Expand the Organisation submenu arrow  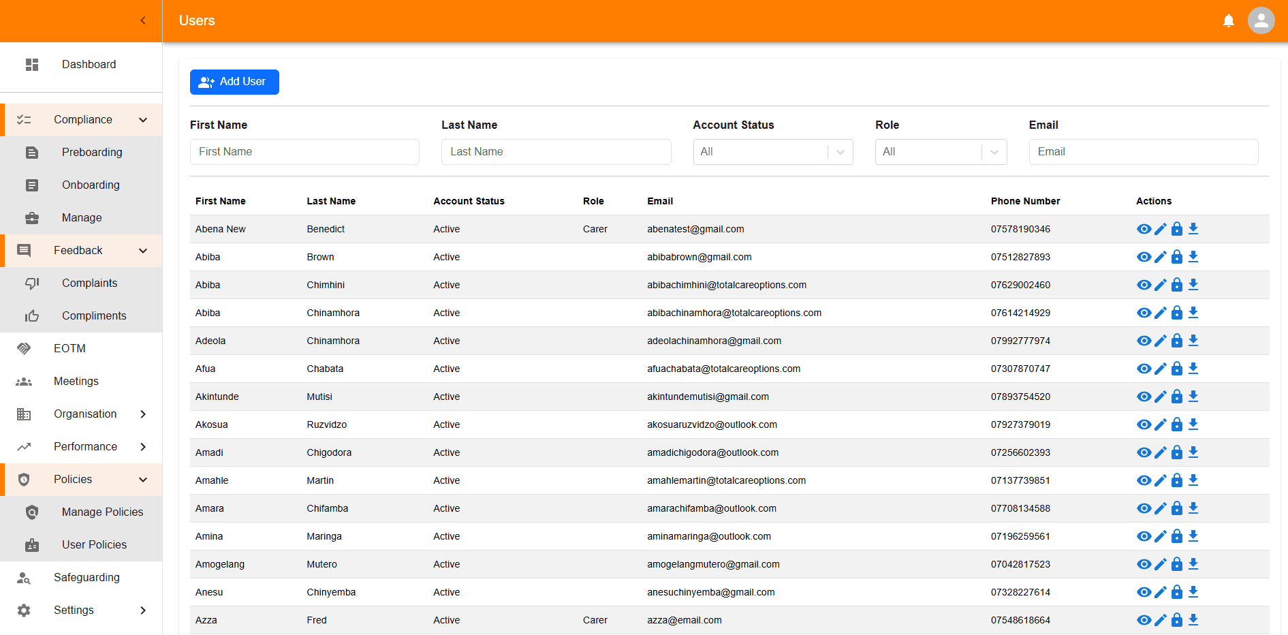point(143,414)
